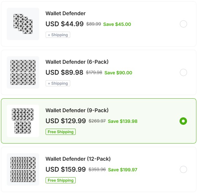This screenshot has width=198, height=193.
Task: View the 12-Pack product thumbnail image
Action: tap(23, 169)
